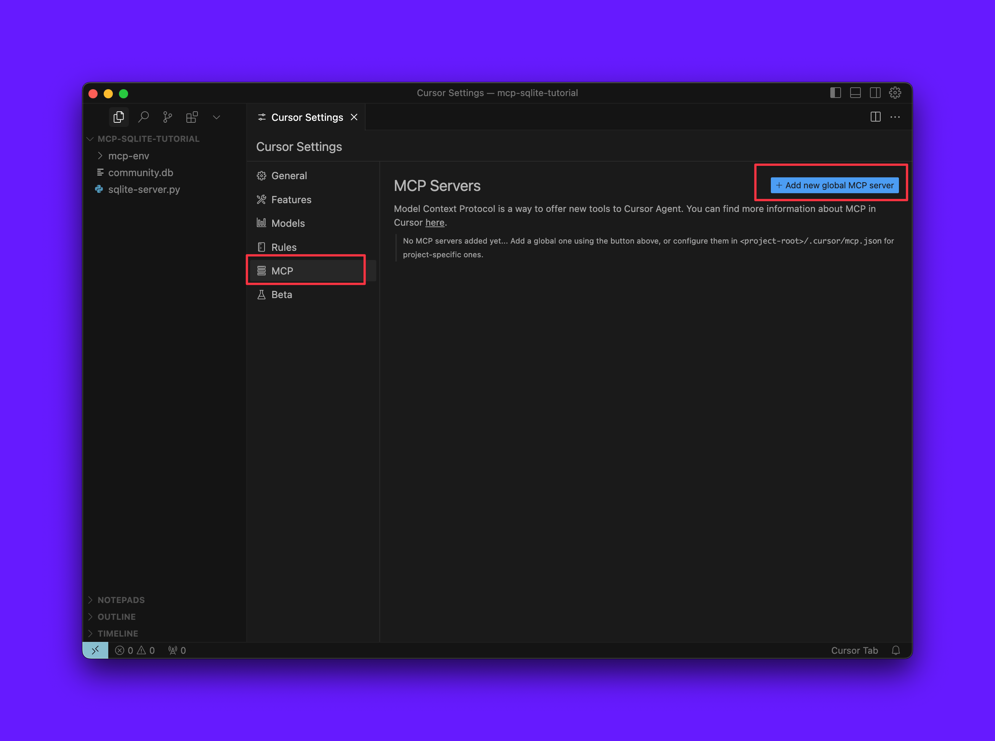Image resolution: width=995 pixels, height=741 pixels.
Task: Click the forwarded ports 0 indicator
Action: 177,650
